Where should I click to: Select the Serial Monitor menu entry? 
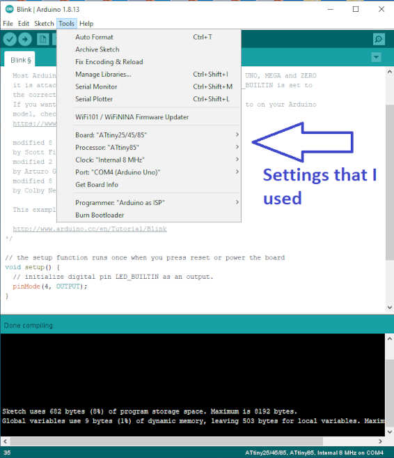pyautogui.click(x=149, y=86)
